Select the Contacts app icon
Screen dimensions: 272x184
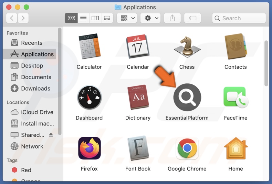pyautogui.click(x=236, y=47)
